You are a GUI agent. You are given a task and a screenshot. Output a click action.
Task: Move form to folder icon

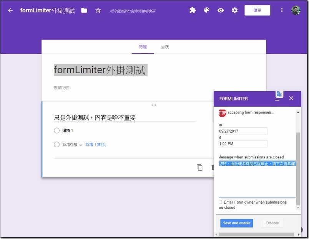pos(84,10)
